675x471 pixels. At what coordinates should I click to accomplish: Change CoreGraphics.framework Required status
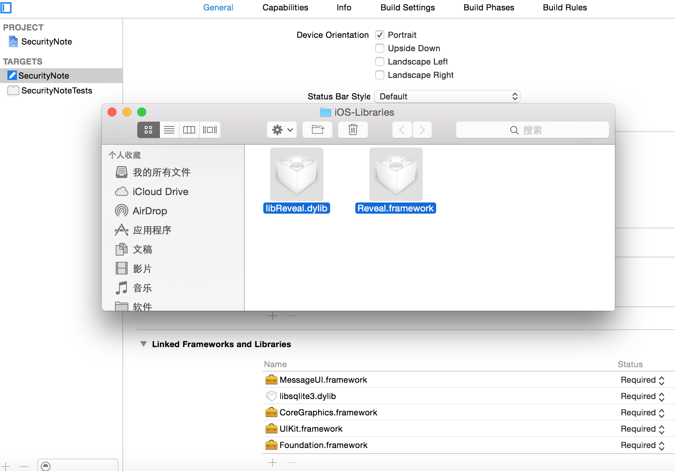coord(643,413)
